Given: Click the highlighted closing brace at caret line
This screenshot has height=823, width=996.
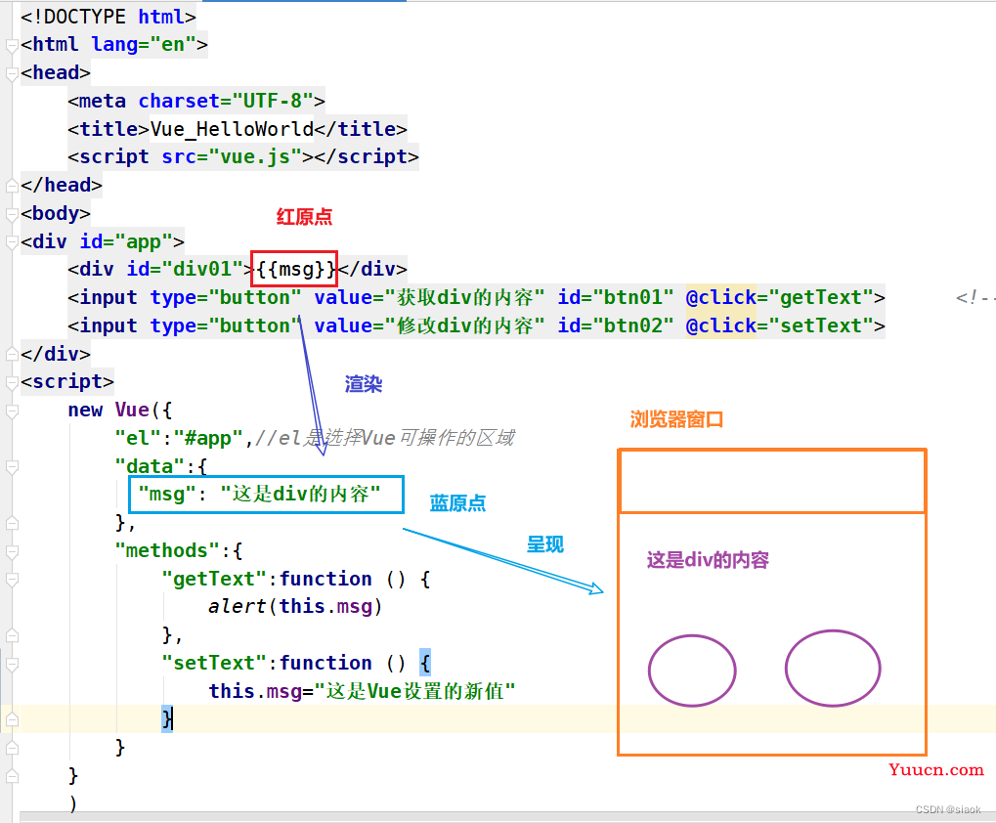Looking at the screenshot, I should pyautogui.click(x=167, y=718).
